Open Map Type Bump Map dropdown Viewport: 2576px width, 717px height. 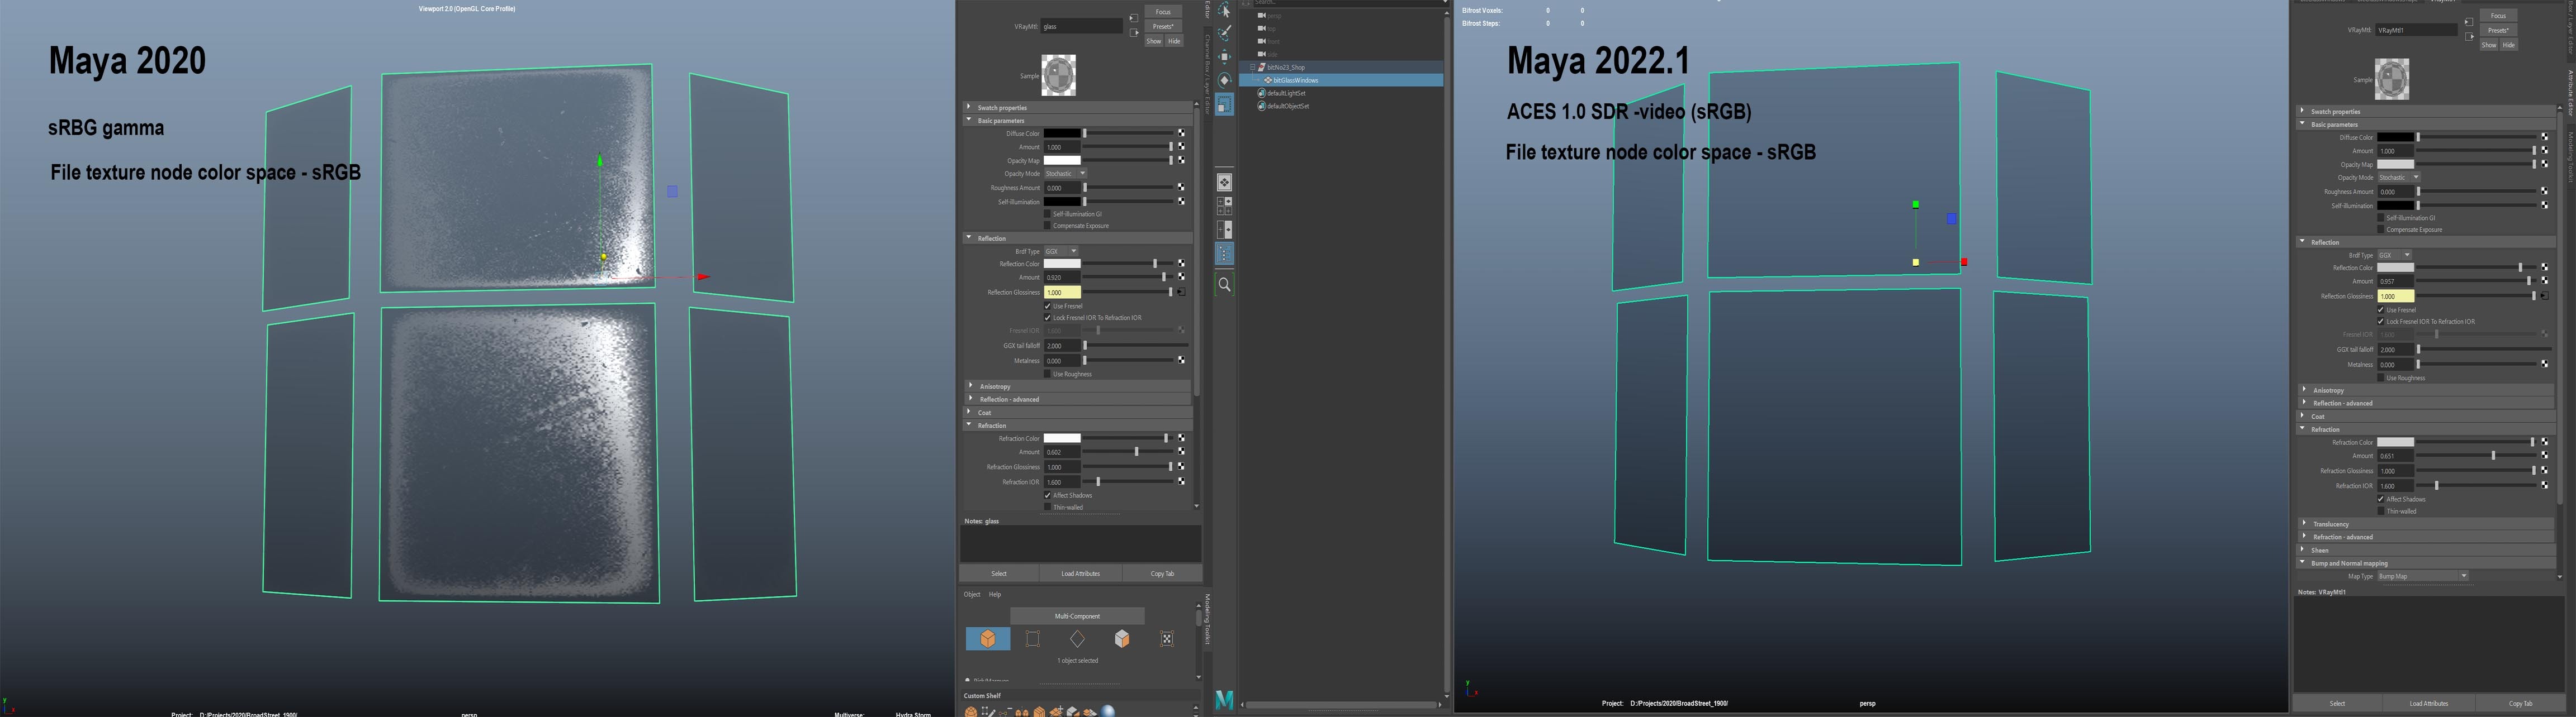(2422, 576)
